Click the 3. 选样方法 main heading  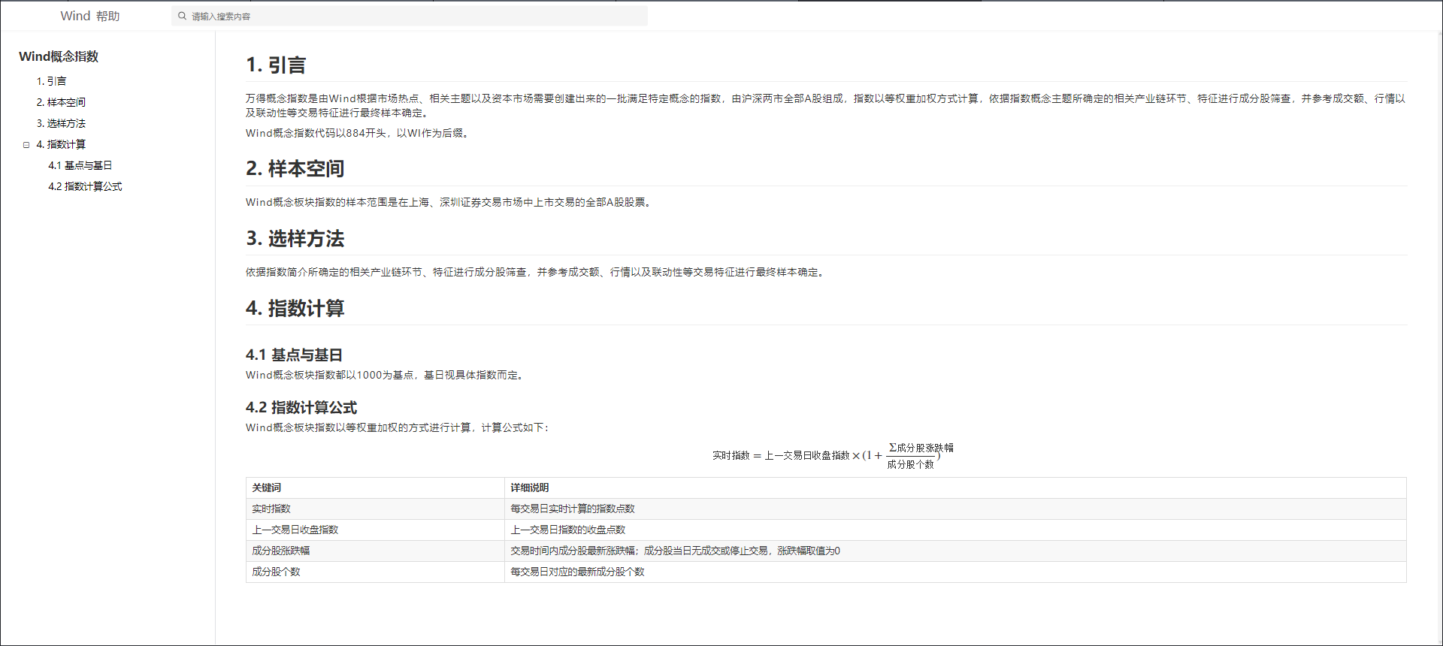point(295,238)
